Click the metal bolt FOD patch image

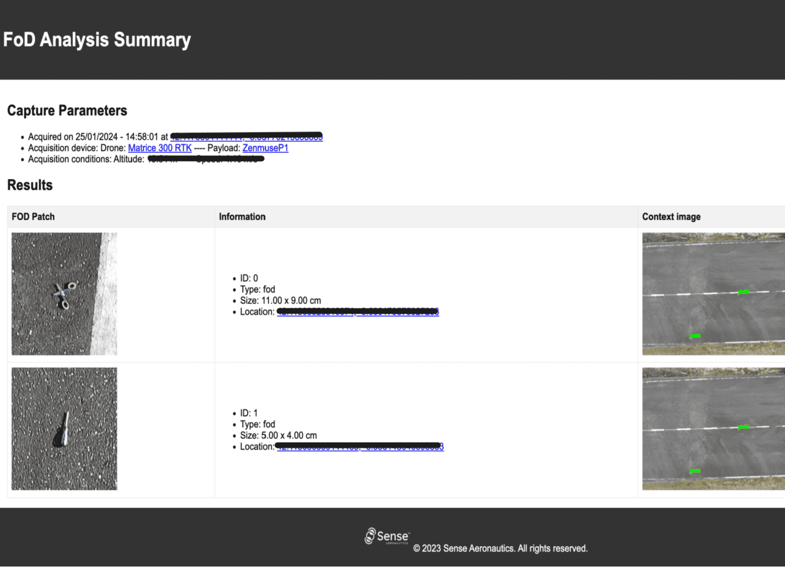[x=64, y=428]
